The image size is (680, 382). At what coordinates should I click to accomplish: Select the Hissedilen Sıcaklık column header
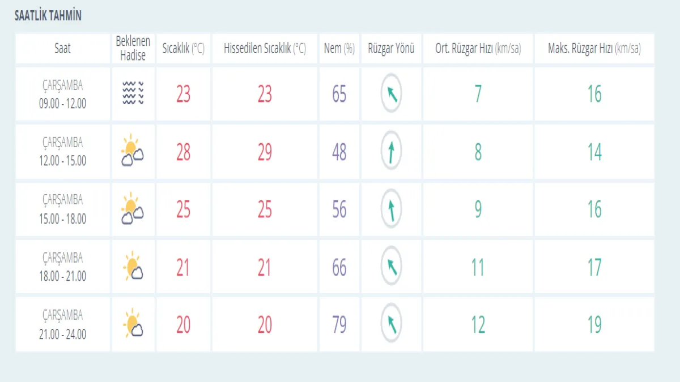265,49
